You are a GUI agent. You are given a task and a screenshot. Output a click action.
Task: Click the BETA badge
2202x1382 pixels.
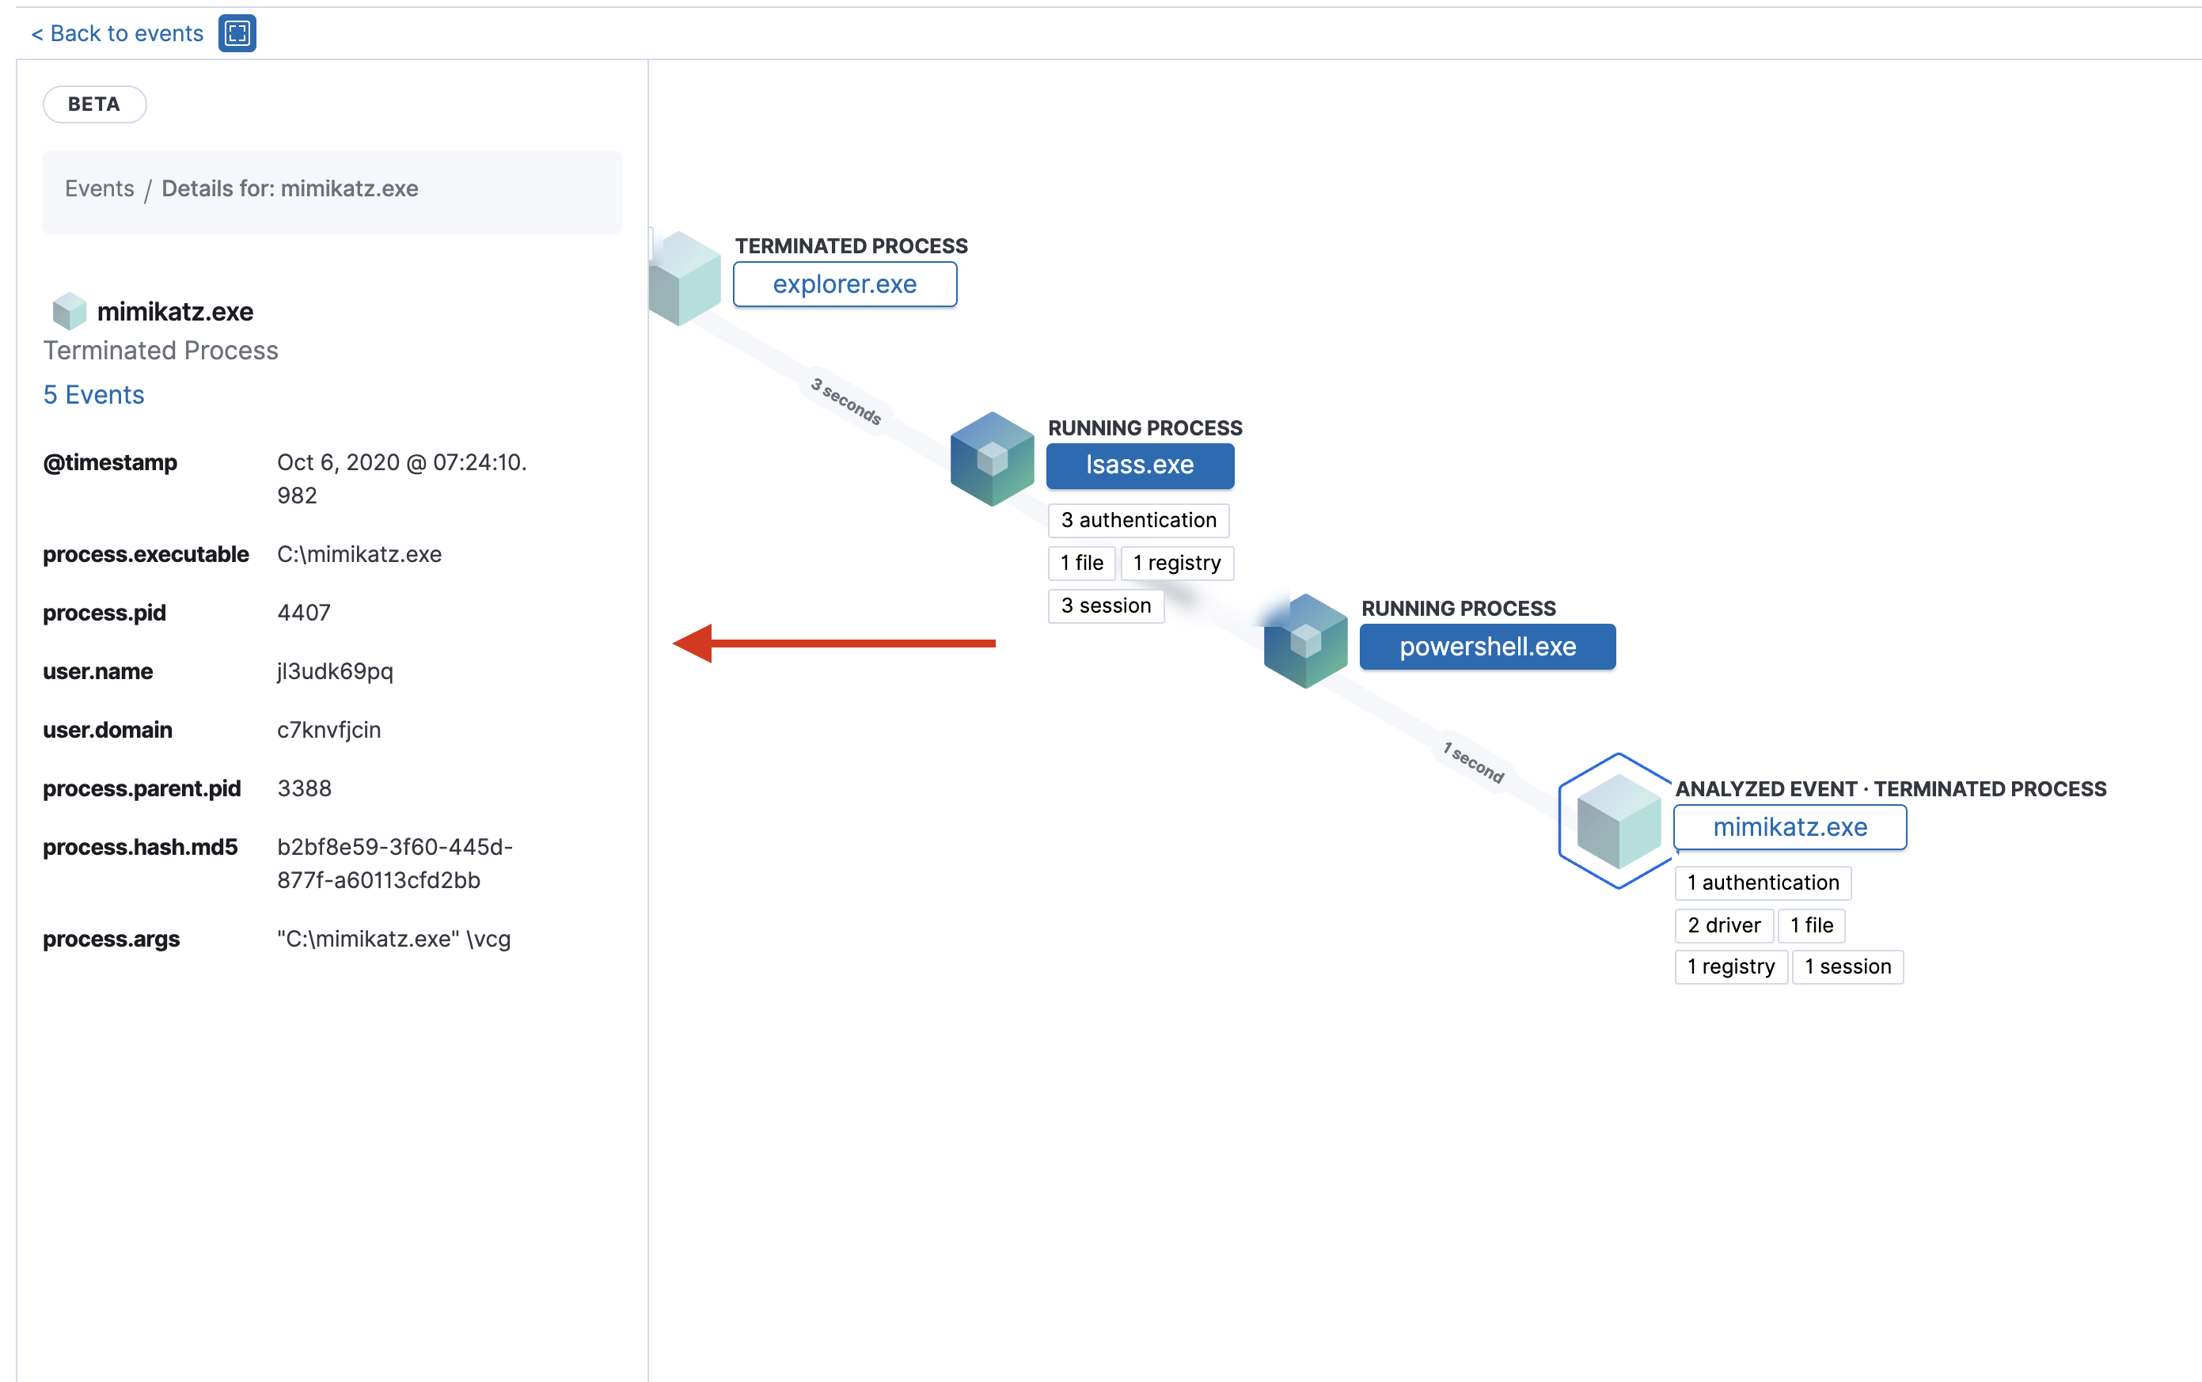pos(94,104)
